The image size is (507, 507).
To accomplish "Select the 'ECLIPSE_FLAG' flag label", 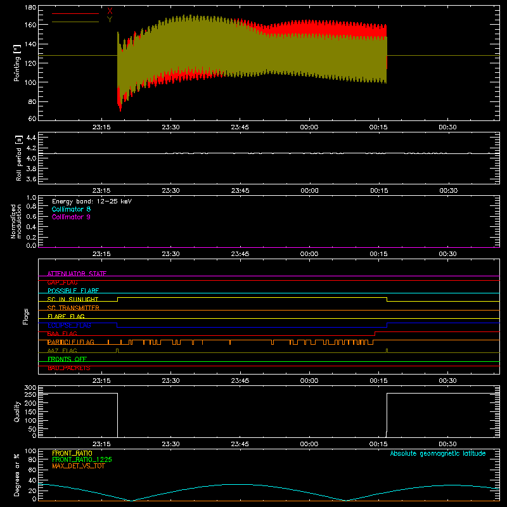I will [69, 325].
